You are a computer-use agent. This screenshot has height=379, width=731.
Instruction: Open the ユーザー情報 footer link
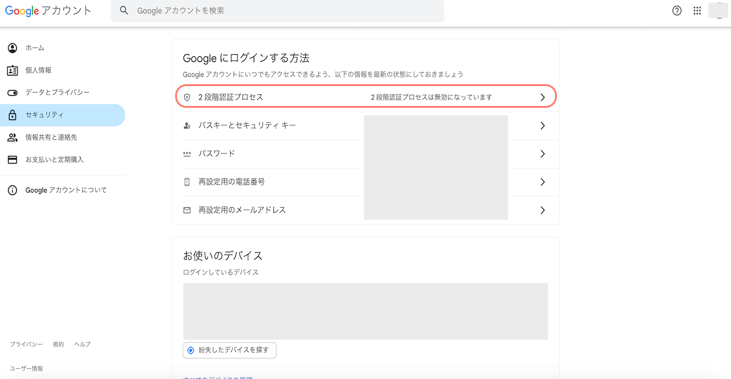[26, 369]
